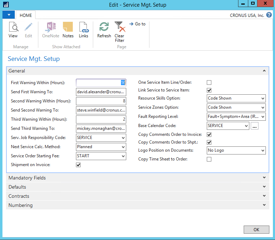The image size is (275, 240).
Task: Click the Base Calendar Code ellipsis button
Action: [x=255, y=126]
